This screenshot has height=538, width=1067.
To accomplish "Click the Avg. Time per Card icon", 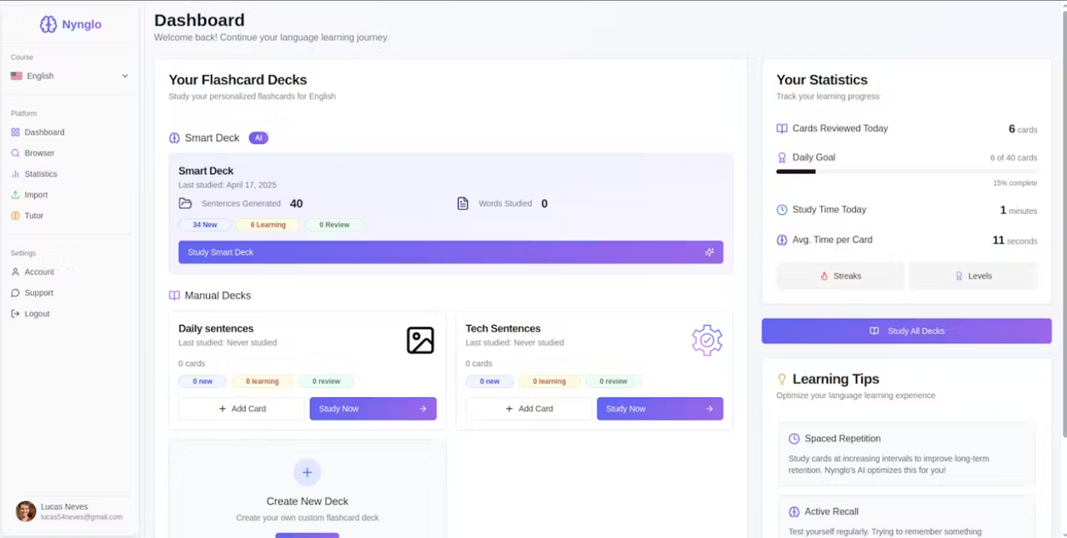I will coord(782,240).
